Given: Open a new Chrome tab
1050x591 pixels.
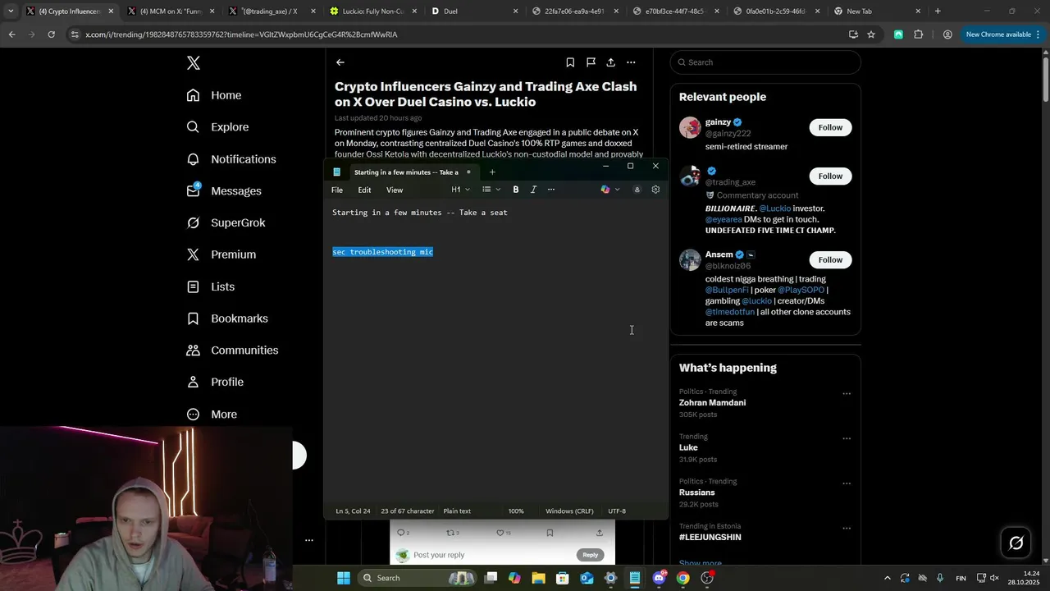Looking at the screenshot, I should tap(938, 11).
